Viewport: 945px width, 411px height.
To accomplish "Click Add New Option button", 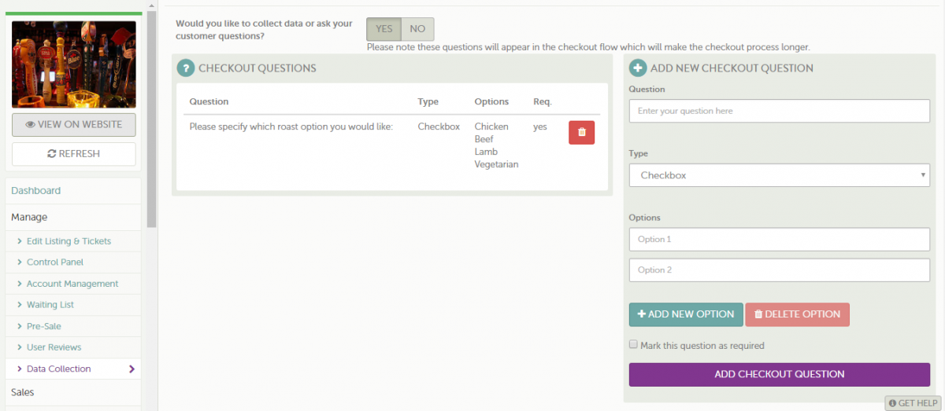I will click(686, 314).
